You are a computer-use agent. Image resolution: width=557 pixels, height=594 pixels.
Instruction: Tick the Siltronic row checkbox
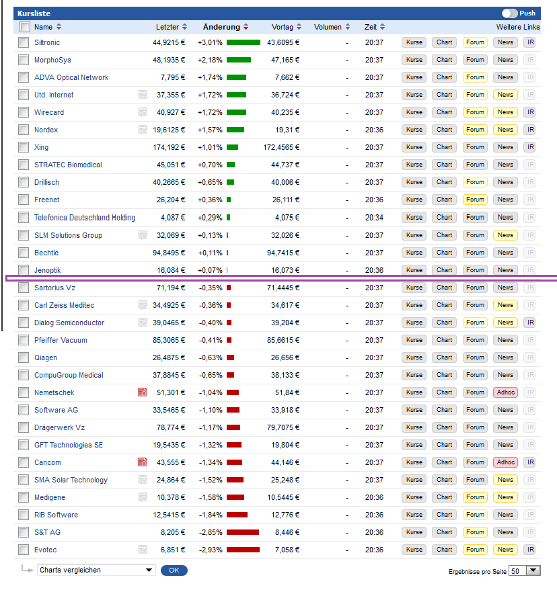(x=24, y=42)
